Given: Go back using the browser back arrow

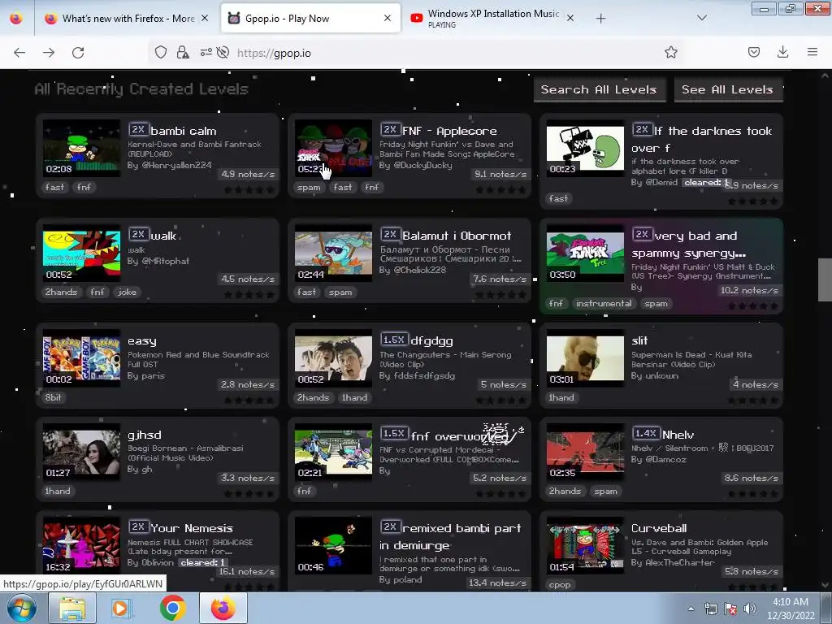Looking at the screenshot, I should [x=19, y=53].
